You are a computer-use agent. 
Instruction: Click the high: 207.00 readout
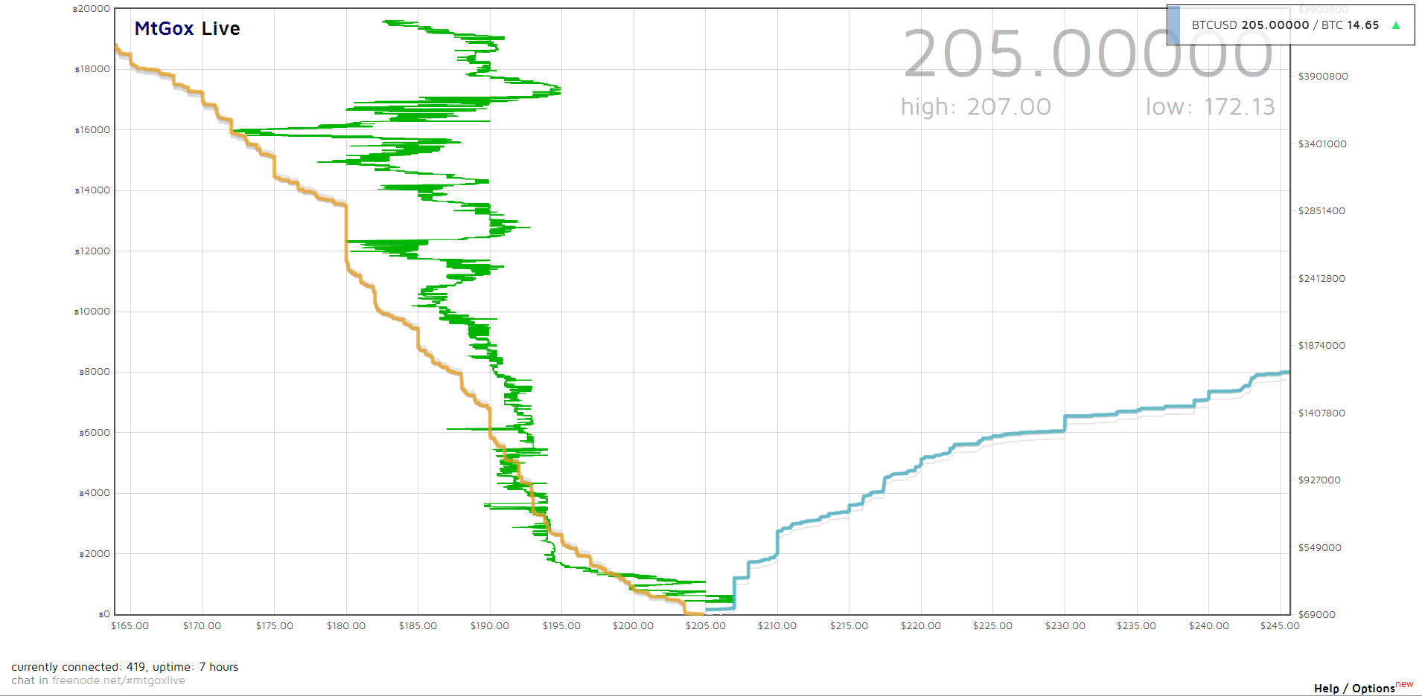(x=976, y=107)
